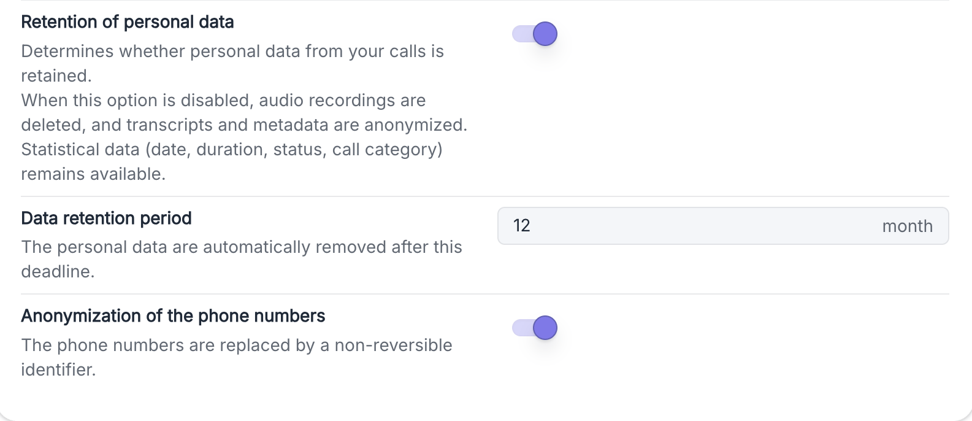The width and height of the screenshot is (972, 421).
Task: Click the text about data automatically removed
Action: (242, 259)
